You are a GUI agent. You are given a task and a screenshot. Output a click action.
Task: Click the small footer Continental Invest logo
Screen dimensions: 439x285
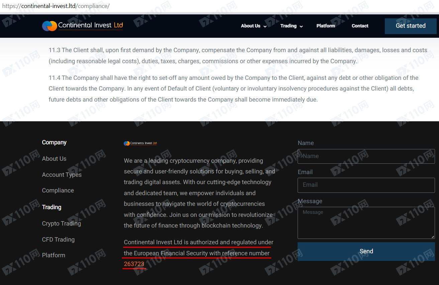coord(140,143)
